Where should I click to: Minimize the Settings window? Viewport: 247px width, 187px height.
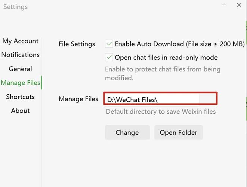point(224,5)
